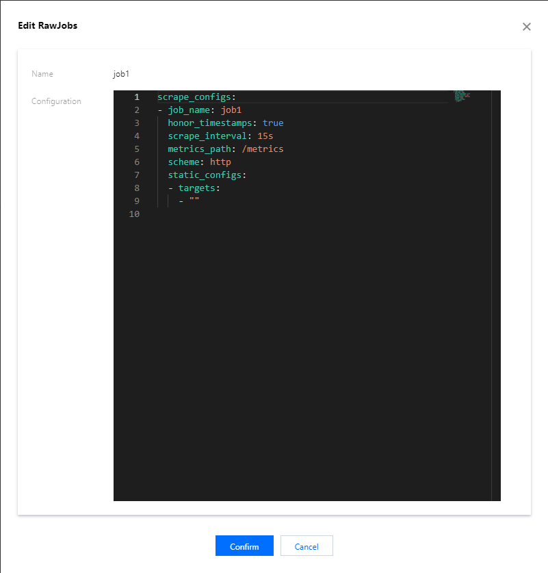The height and width of the screenshot is (573, 548).
Task: Click the 15s interval value
Action: coord(265,136)
